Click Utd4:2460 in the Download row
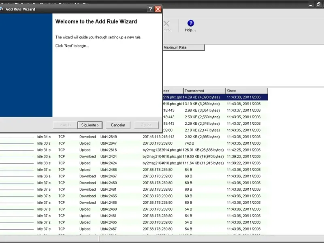The width and height of the screenshot is (324, 243). click(109, 183)
